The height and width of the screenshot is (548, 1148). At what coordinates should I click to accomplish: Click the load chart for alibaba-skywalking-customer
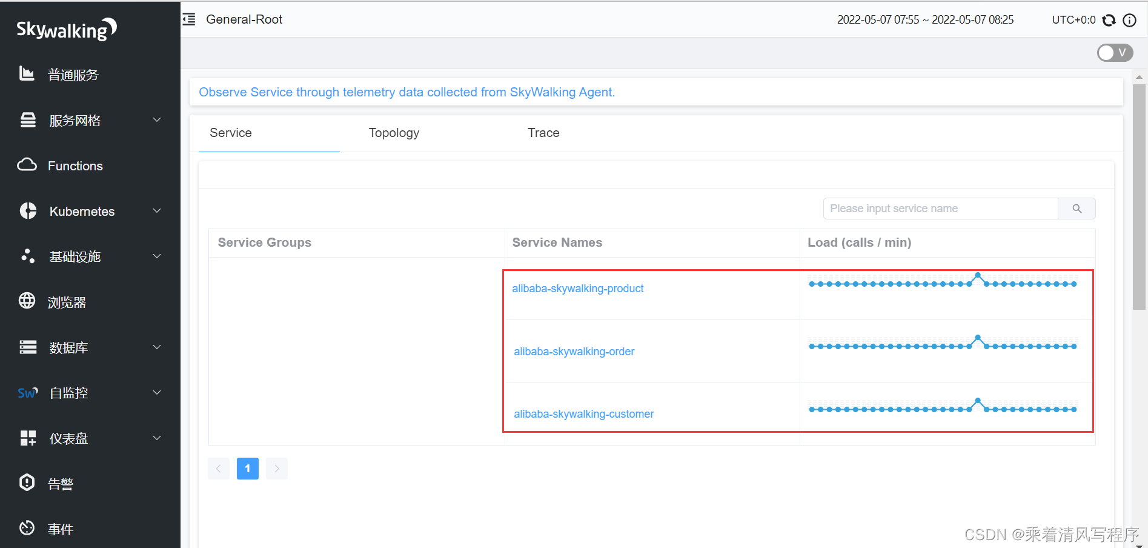coord(943,406)
